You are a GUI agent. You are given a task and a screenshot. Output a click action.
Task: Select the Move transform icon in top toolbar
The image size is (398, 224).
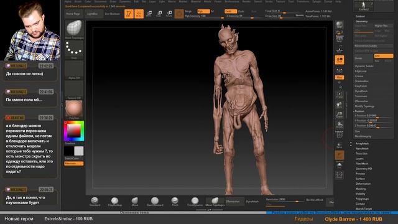click(149, 14)
